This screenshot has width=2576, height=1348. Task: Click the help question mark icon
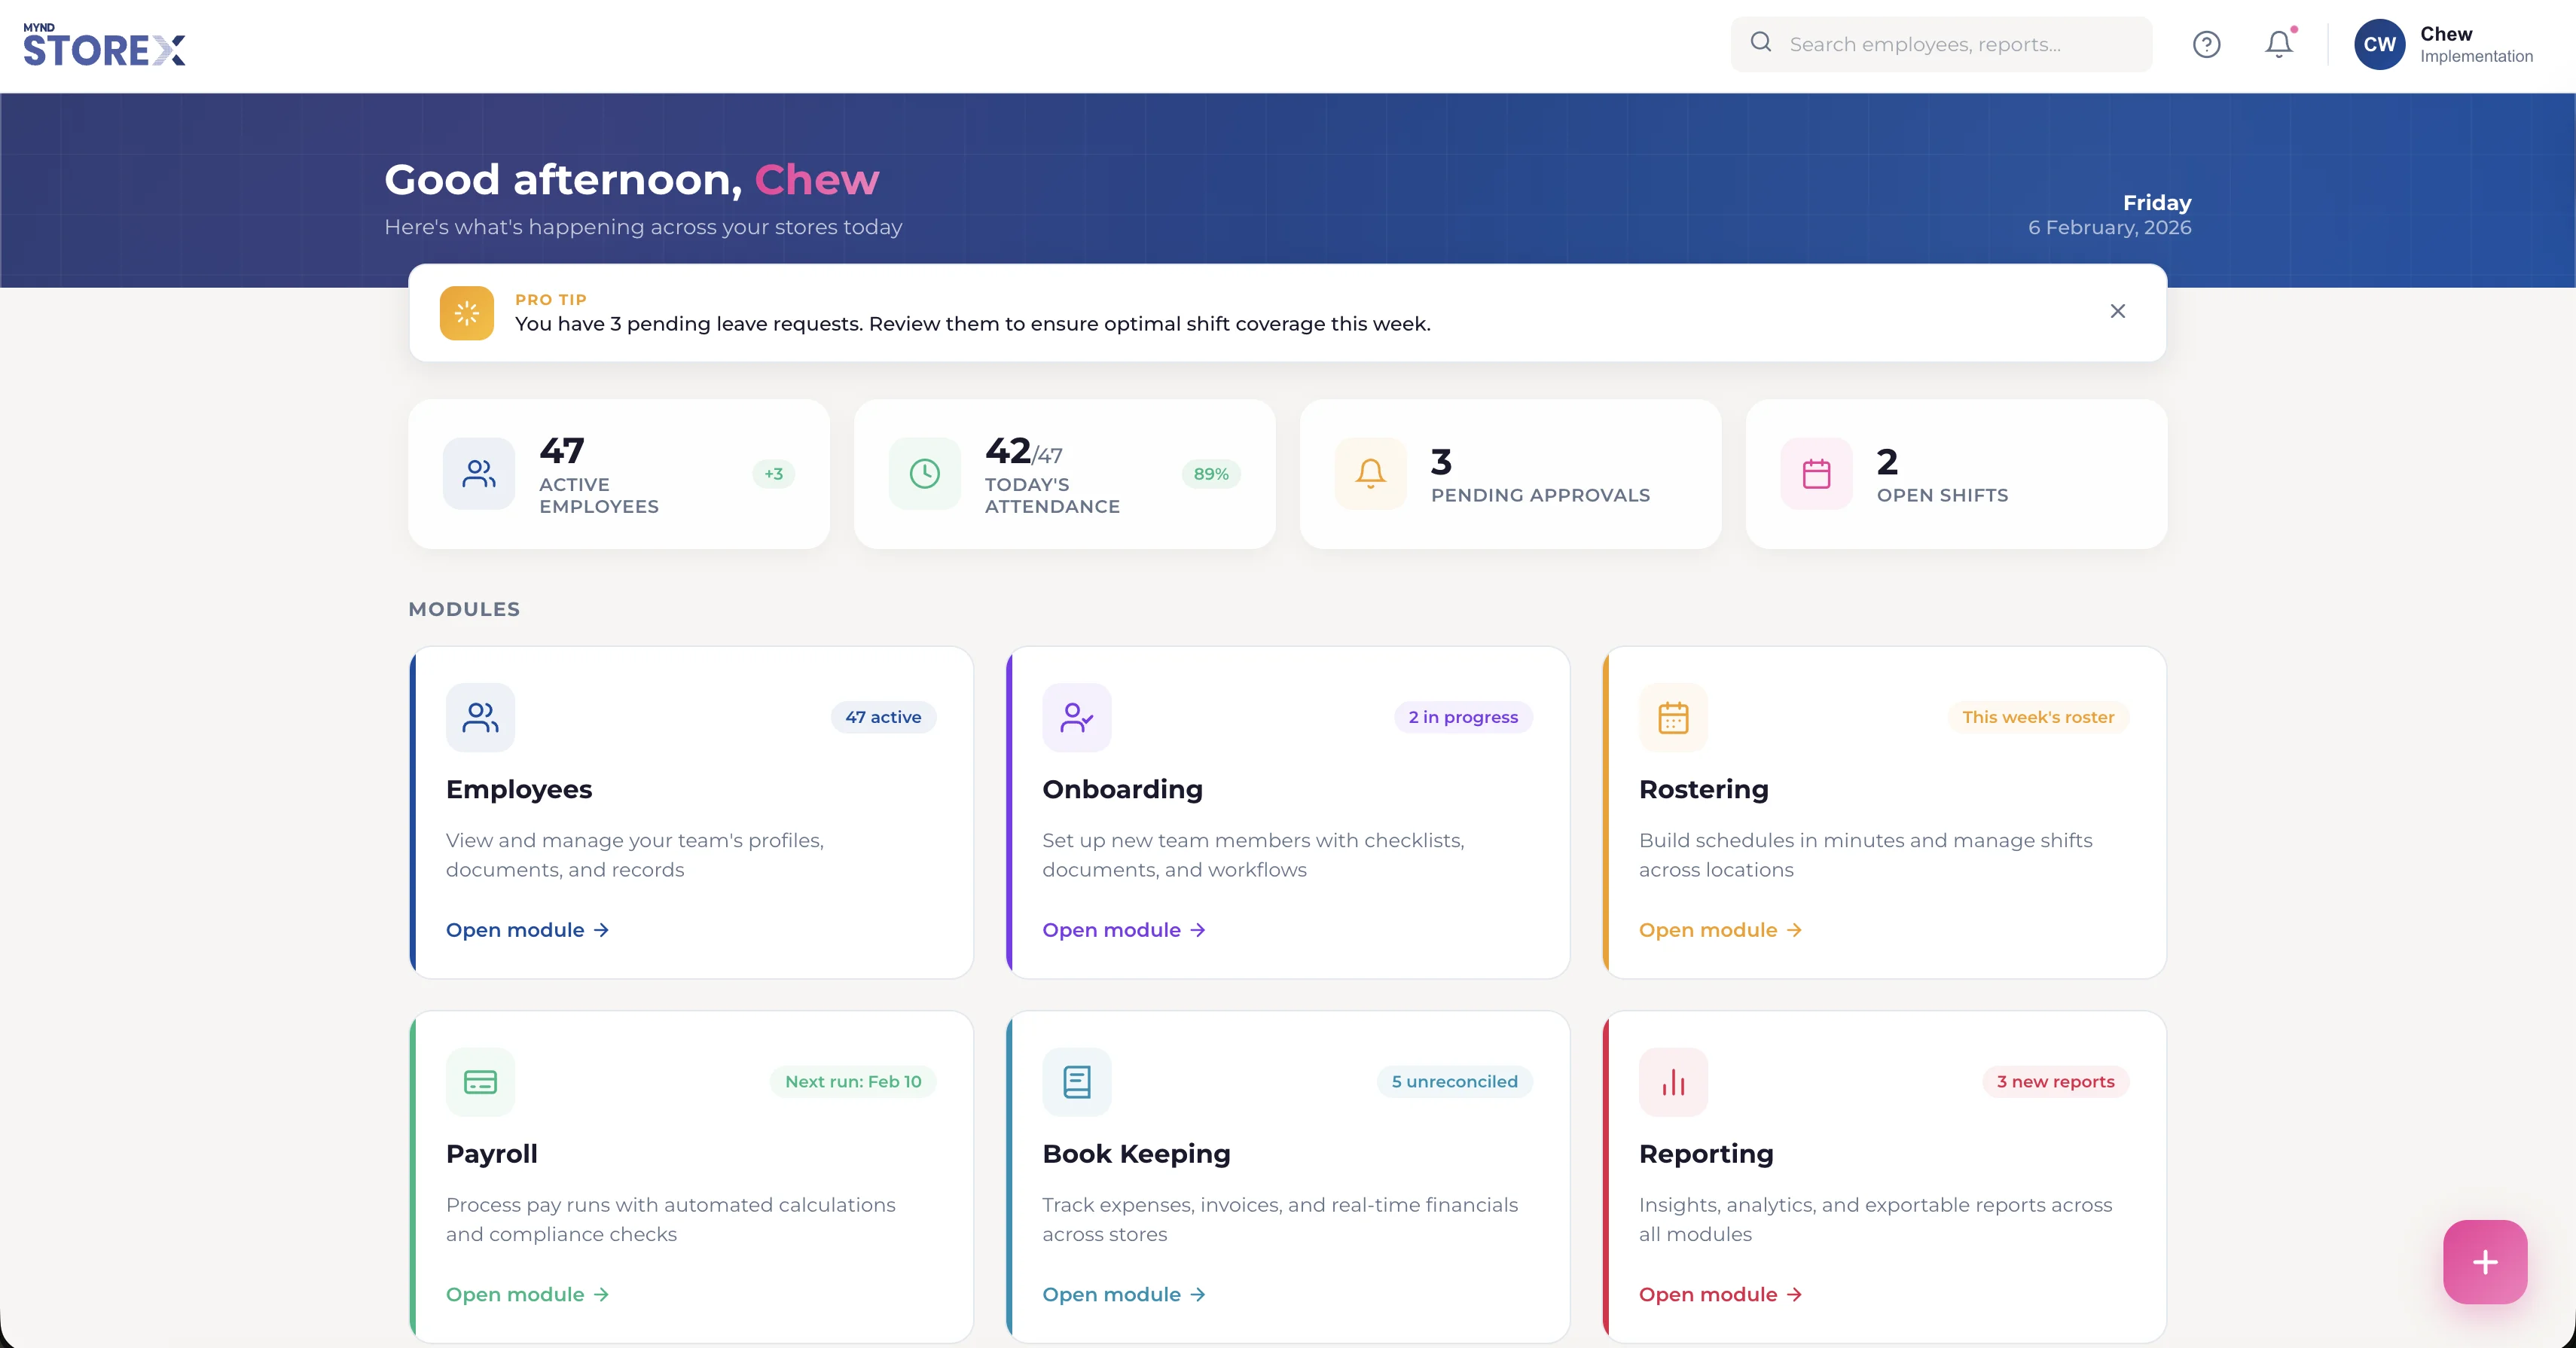2206,44
